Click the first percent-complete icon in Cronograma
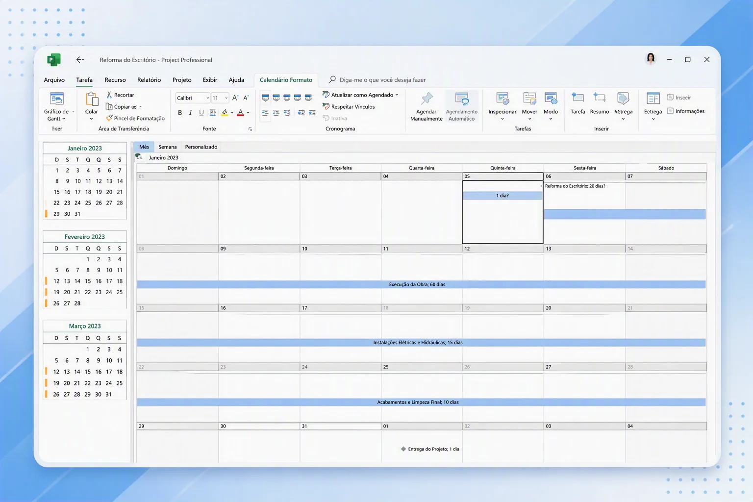753x502 pixels. [265, 98]
